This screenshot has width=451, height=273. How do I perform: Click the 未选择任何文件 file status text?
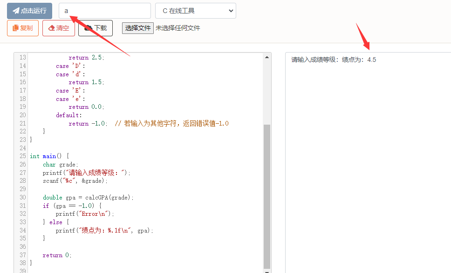[x=178, y=28]
